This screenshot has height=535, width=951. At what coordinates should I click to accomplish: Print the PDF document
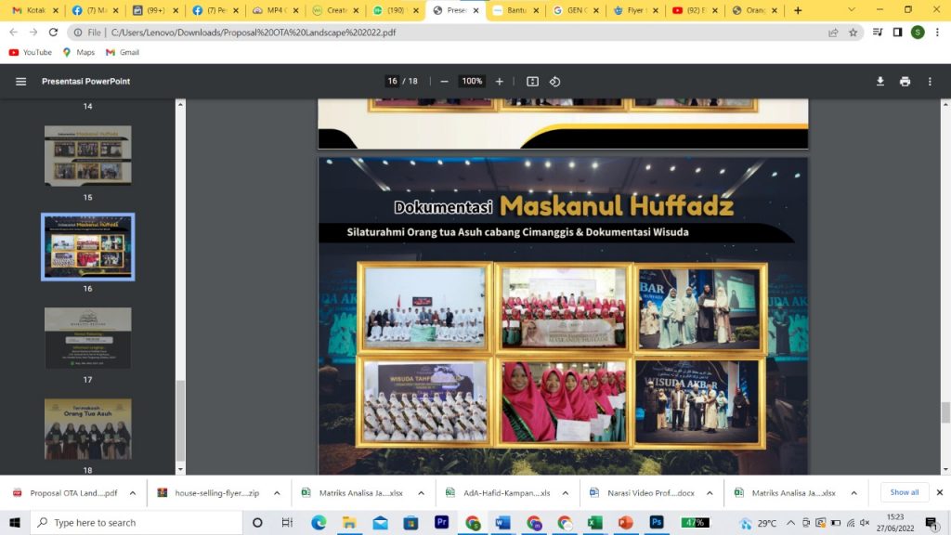pos(905,82)
